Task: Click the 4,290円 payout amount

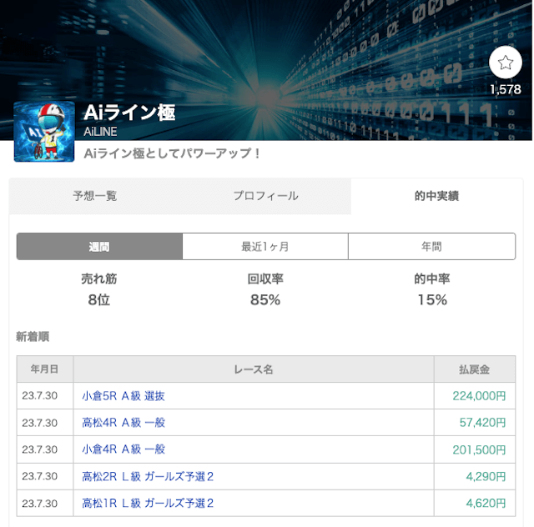Action: click(x=486, y=476)
